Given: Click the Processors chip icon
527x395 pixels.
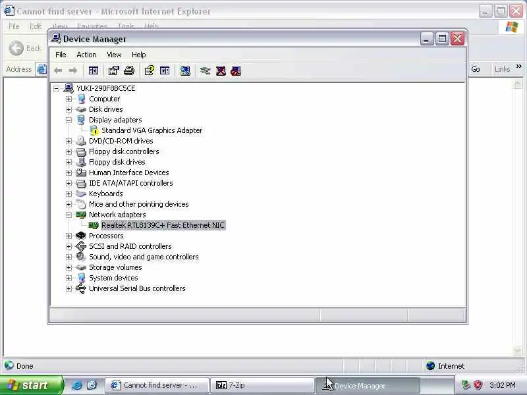Looking at the screenshot, I should (x=81, y=236).
